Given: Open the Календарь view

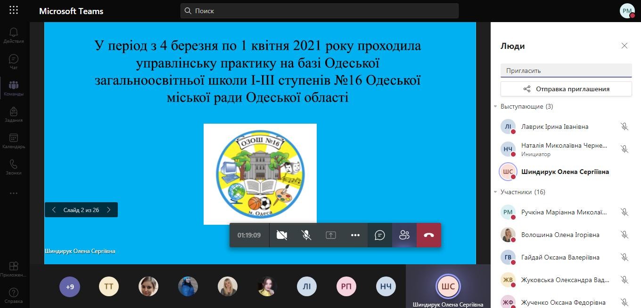Looking at the screenshot, I should click(x=14, y=141).
